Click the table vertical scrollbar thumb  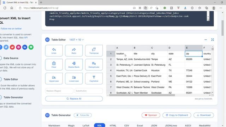point(213,49)
